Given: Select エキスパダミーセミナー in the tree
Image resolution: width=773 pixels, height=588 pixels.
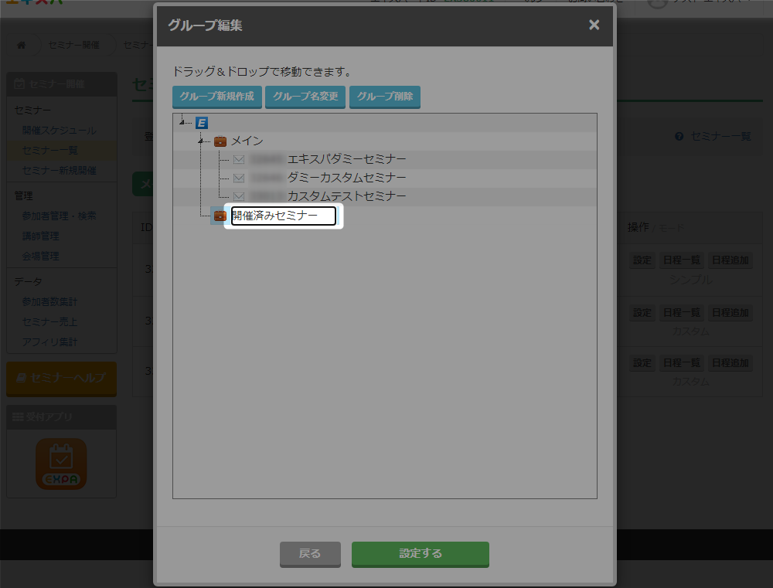Looking at the screenshot, I should (346, 159).
